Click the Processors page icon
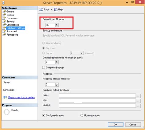Image resolution: width=145 pixels, height=130 pixels. [x=4, y=18]
